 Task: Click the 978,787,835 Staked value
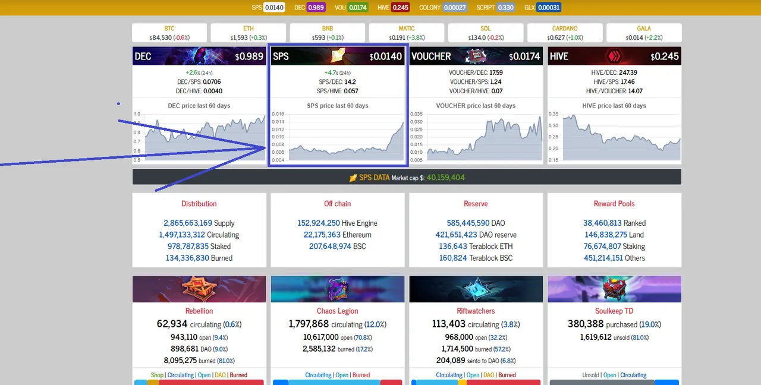(188, 246)
